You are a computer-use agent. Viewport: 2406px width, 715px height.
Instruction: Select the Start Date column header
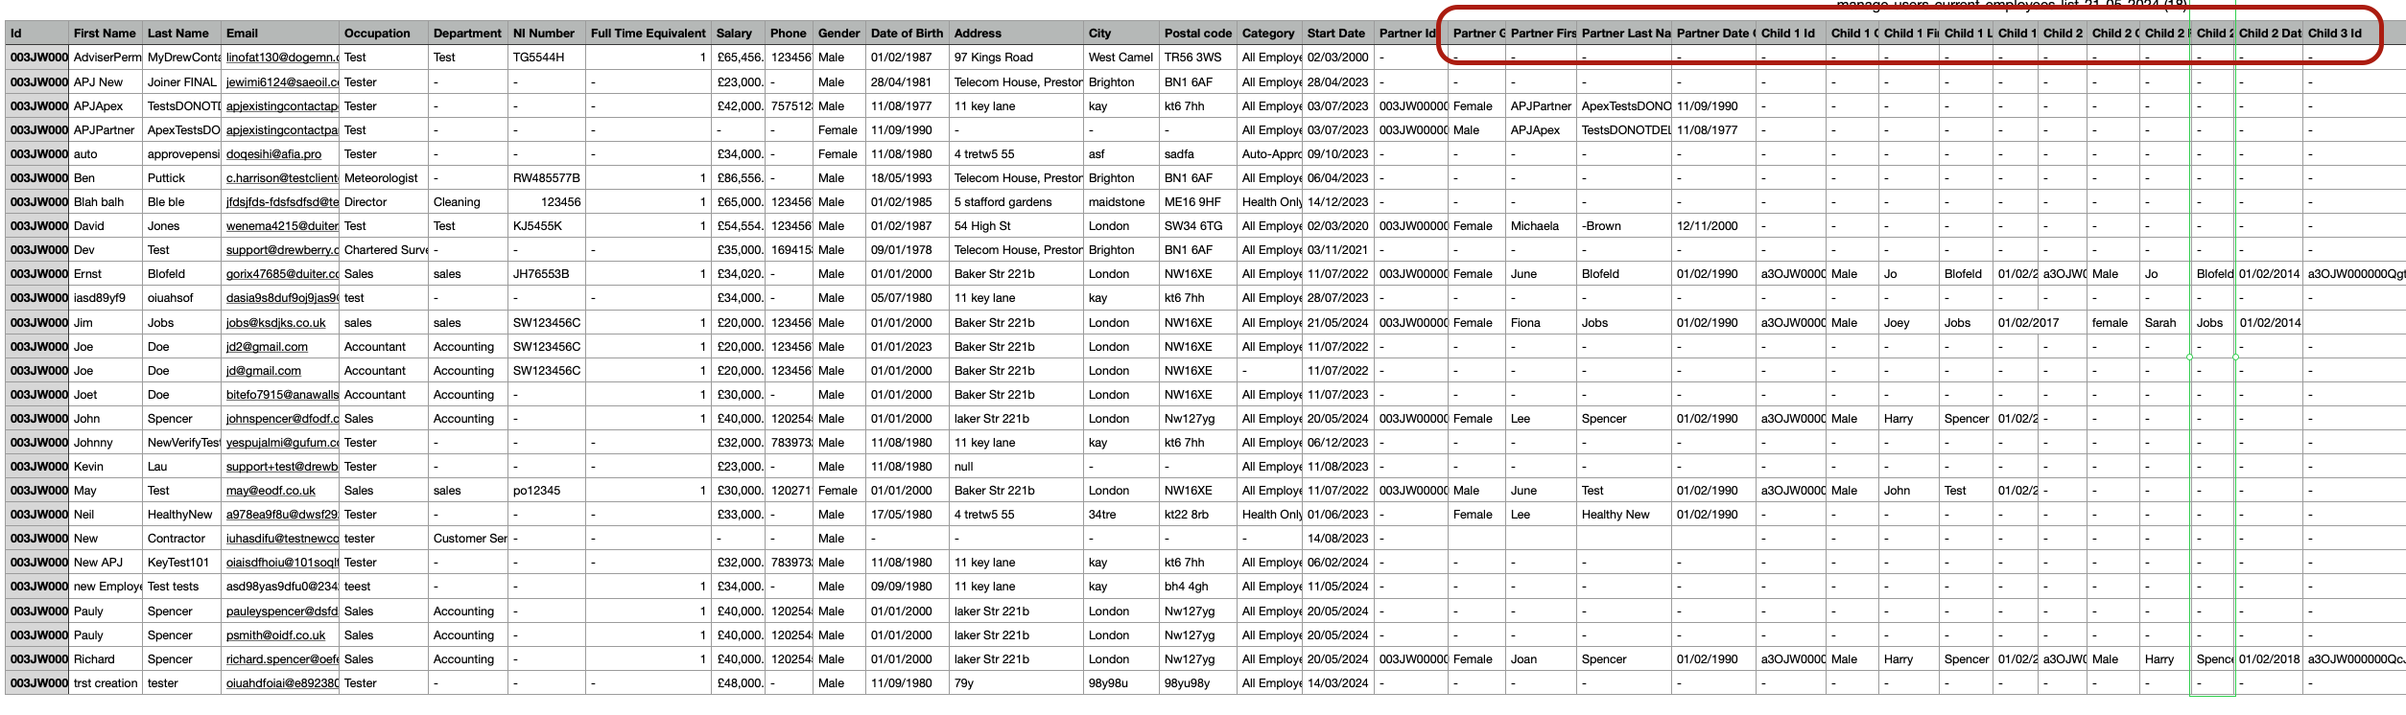pos(1337,33)
